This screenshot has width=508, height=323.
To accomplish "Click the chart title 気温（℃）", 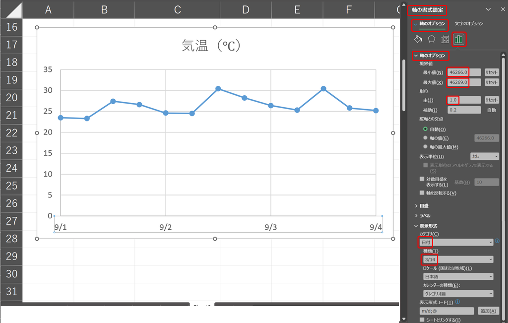I will tap(211, 46).
